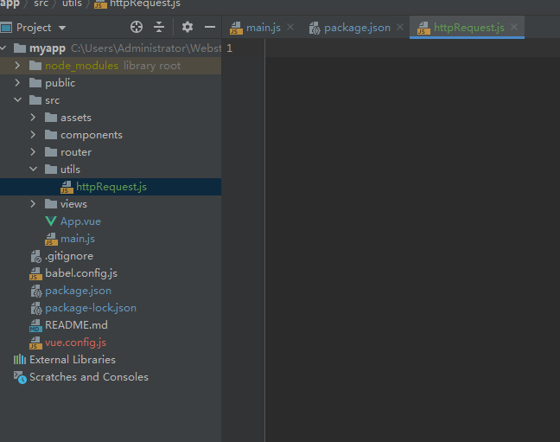The image size is (560, 442).
Task: Open Project panel settings gear
Action: click(x=187, y=28)
